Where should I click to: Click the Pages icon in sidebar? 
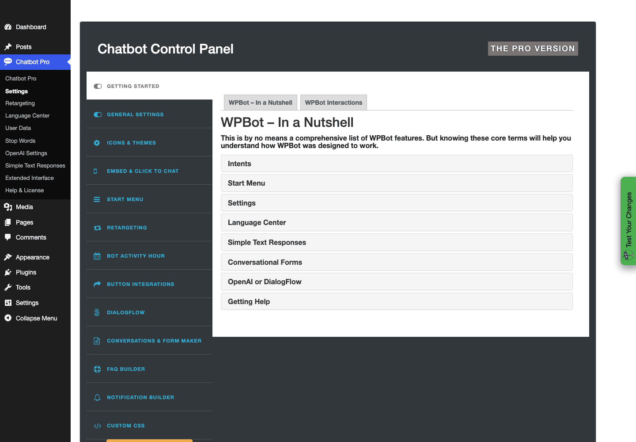tap(8, 222)
